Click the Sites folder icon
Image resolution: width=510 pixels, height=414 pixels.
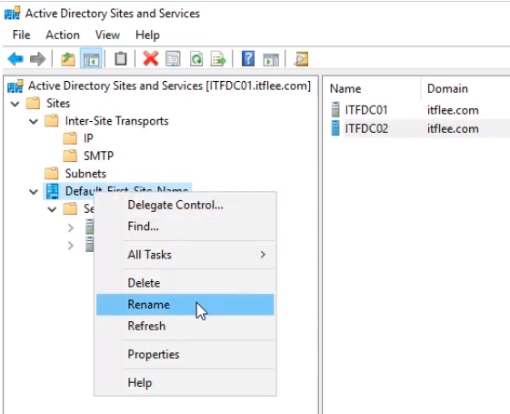[x=33, y=103]
